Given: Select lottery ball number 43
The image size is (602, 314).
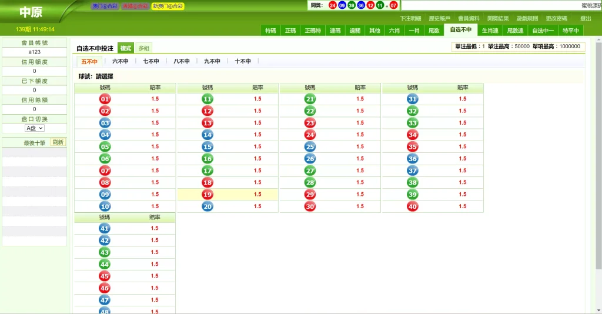Looking at the screenshot, I should 105,252.
